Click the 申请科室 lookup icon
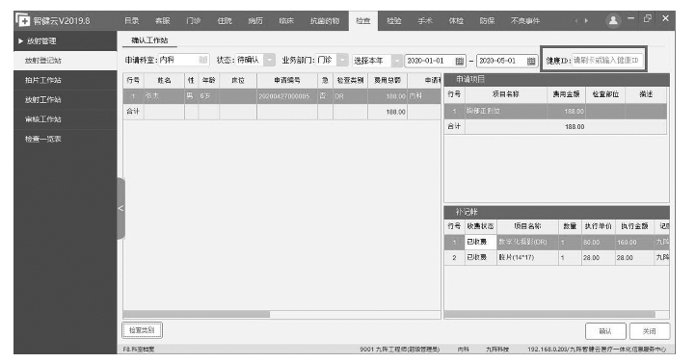The height and width of the screenshot is (363, 695). click(202, 60)
